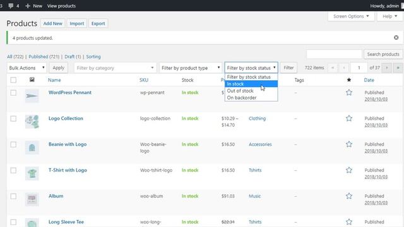Open the Bulk Actions dropdown

(27, 68)
